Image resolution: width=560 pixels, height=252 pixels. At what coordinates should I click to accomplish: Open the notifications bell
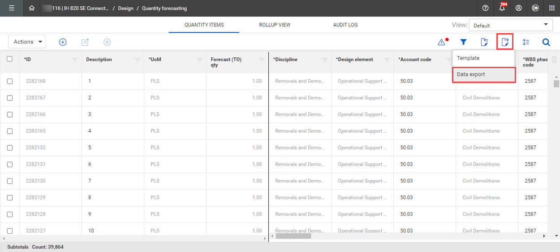[x=502, y=8]
